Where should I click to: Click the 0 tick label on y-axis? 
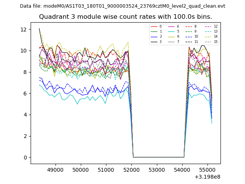pyautogui.click(x=25, y=158)
